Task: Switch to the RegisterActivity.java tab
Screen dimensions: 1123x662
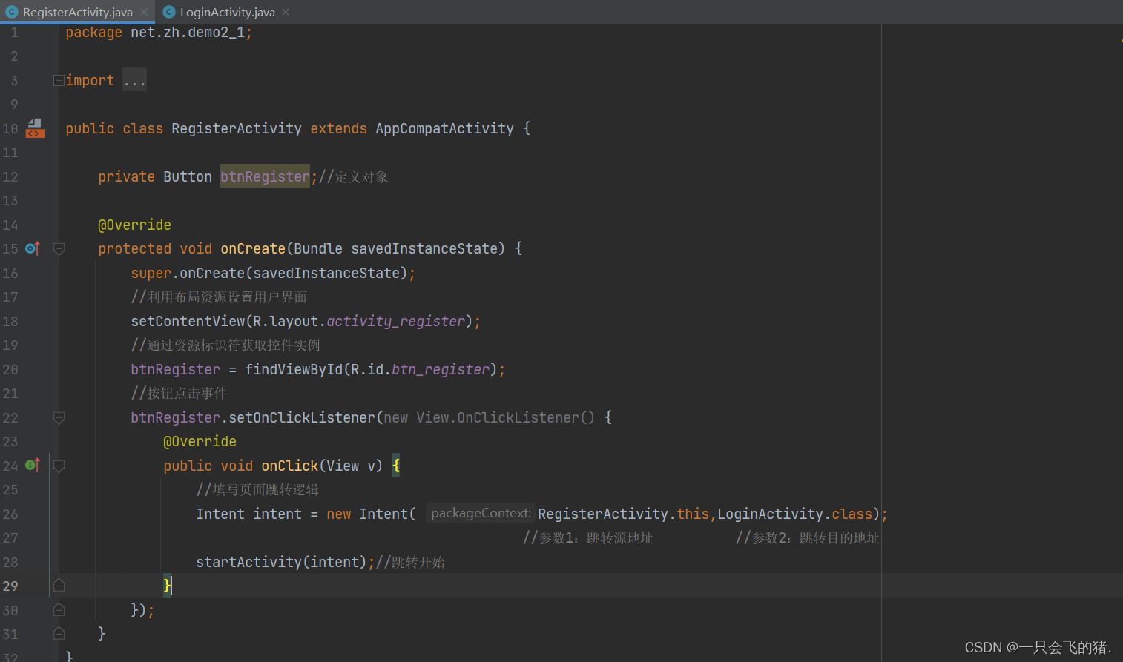Action: point(77,12)
